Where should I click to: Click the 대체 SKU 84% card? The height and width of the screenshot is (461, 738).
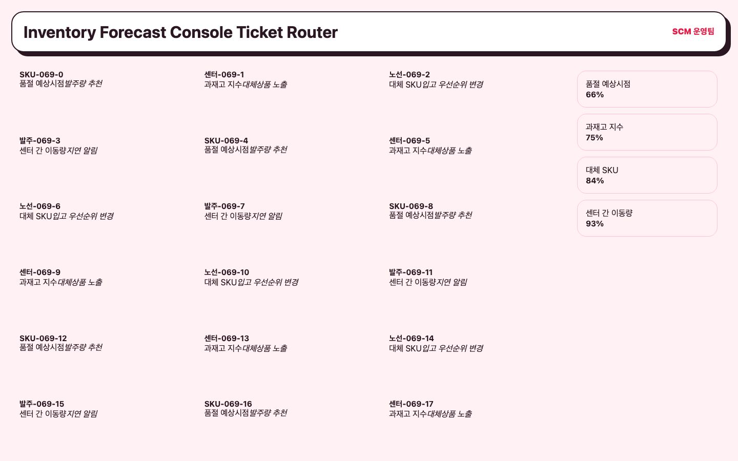tap(647, 175)
